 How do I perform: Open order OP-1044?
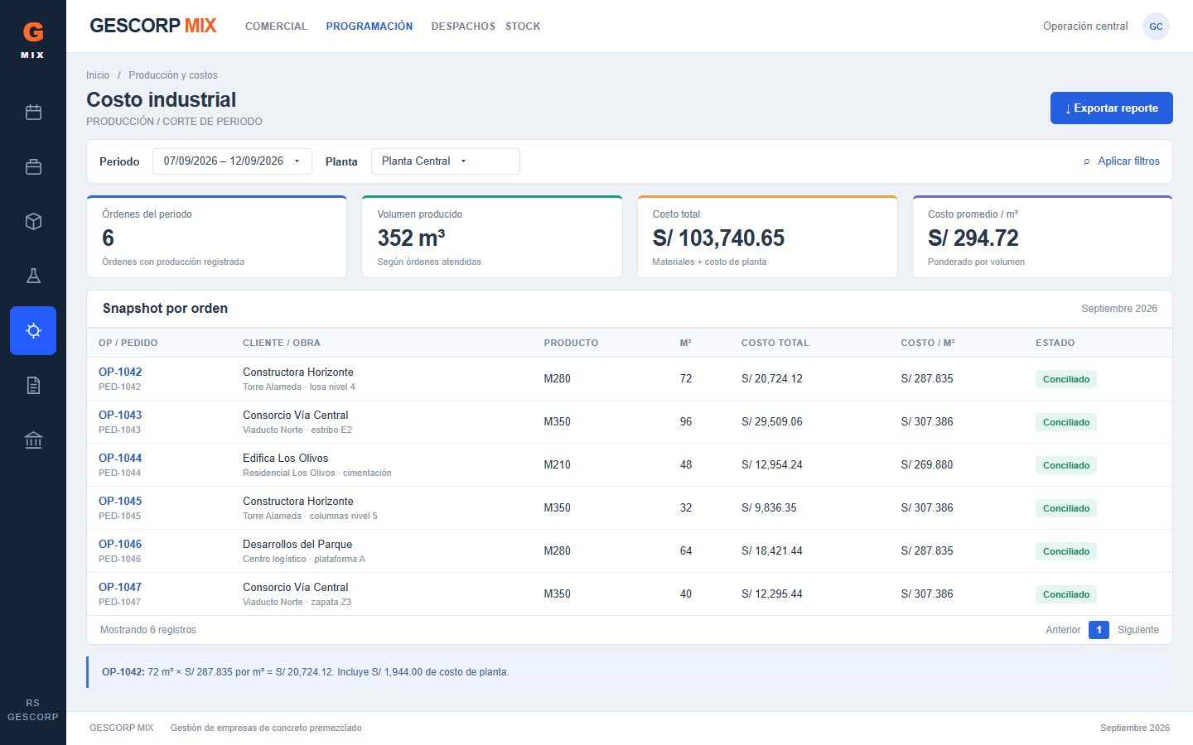click(x=120, y=458)
